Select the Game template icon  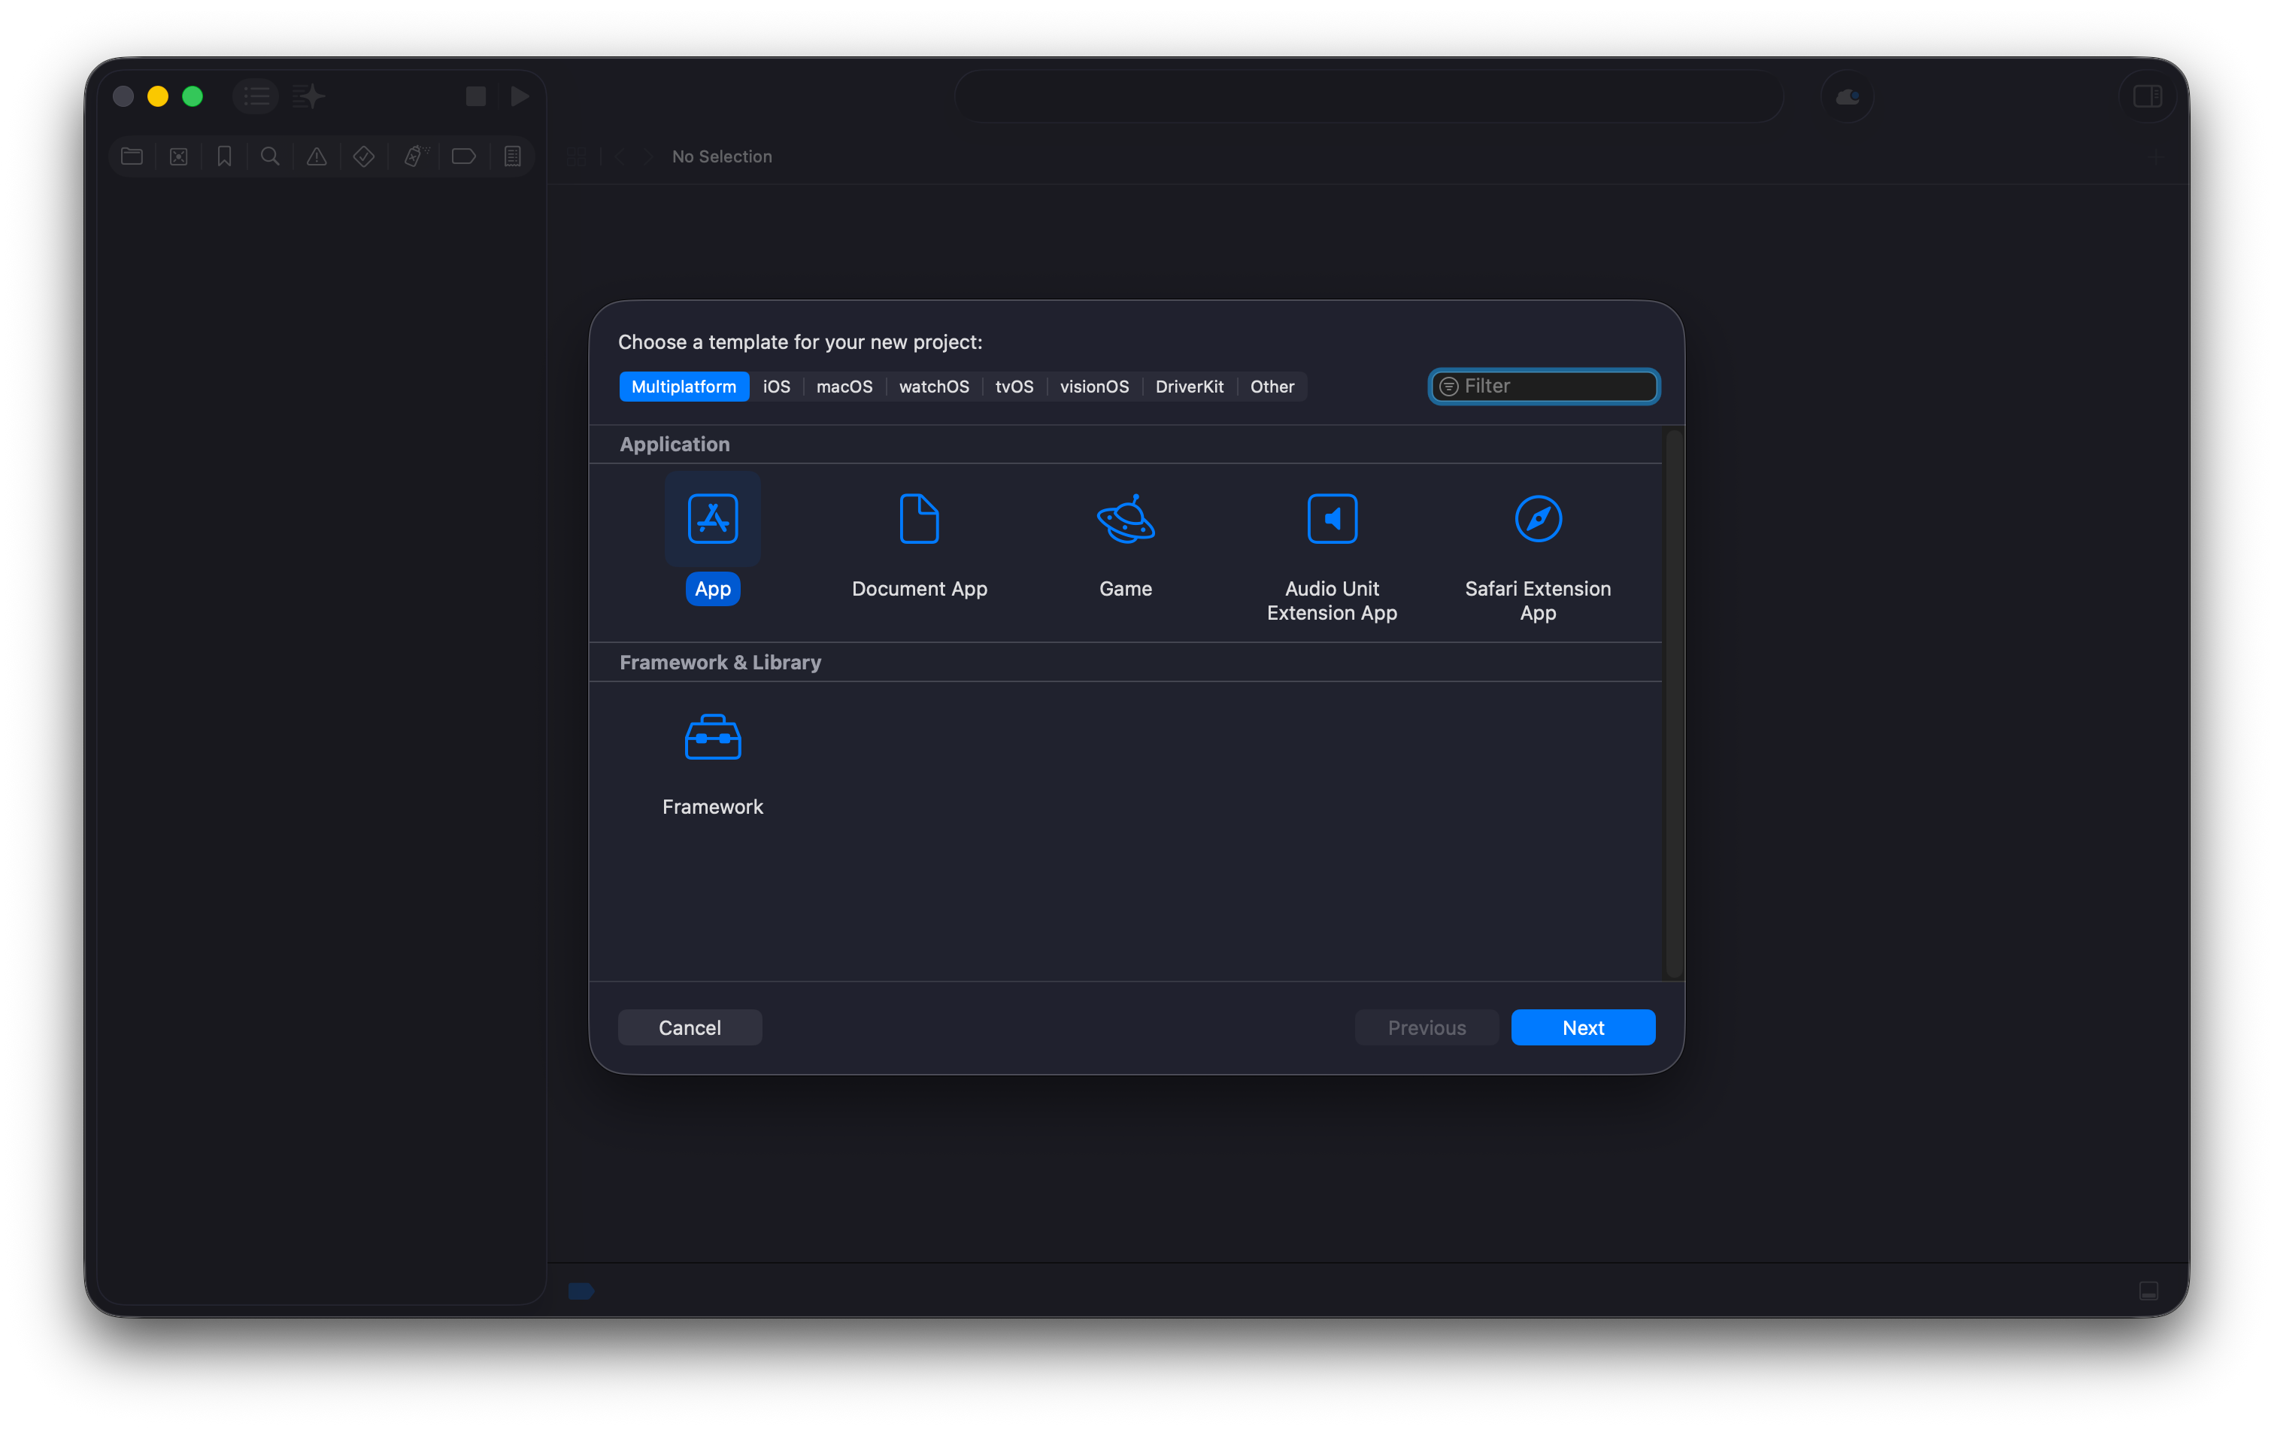tap(1125, 518)
